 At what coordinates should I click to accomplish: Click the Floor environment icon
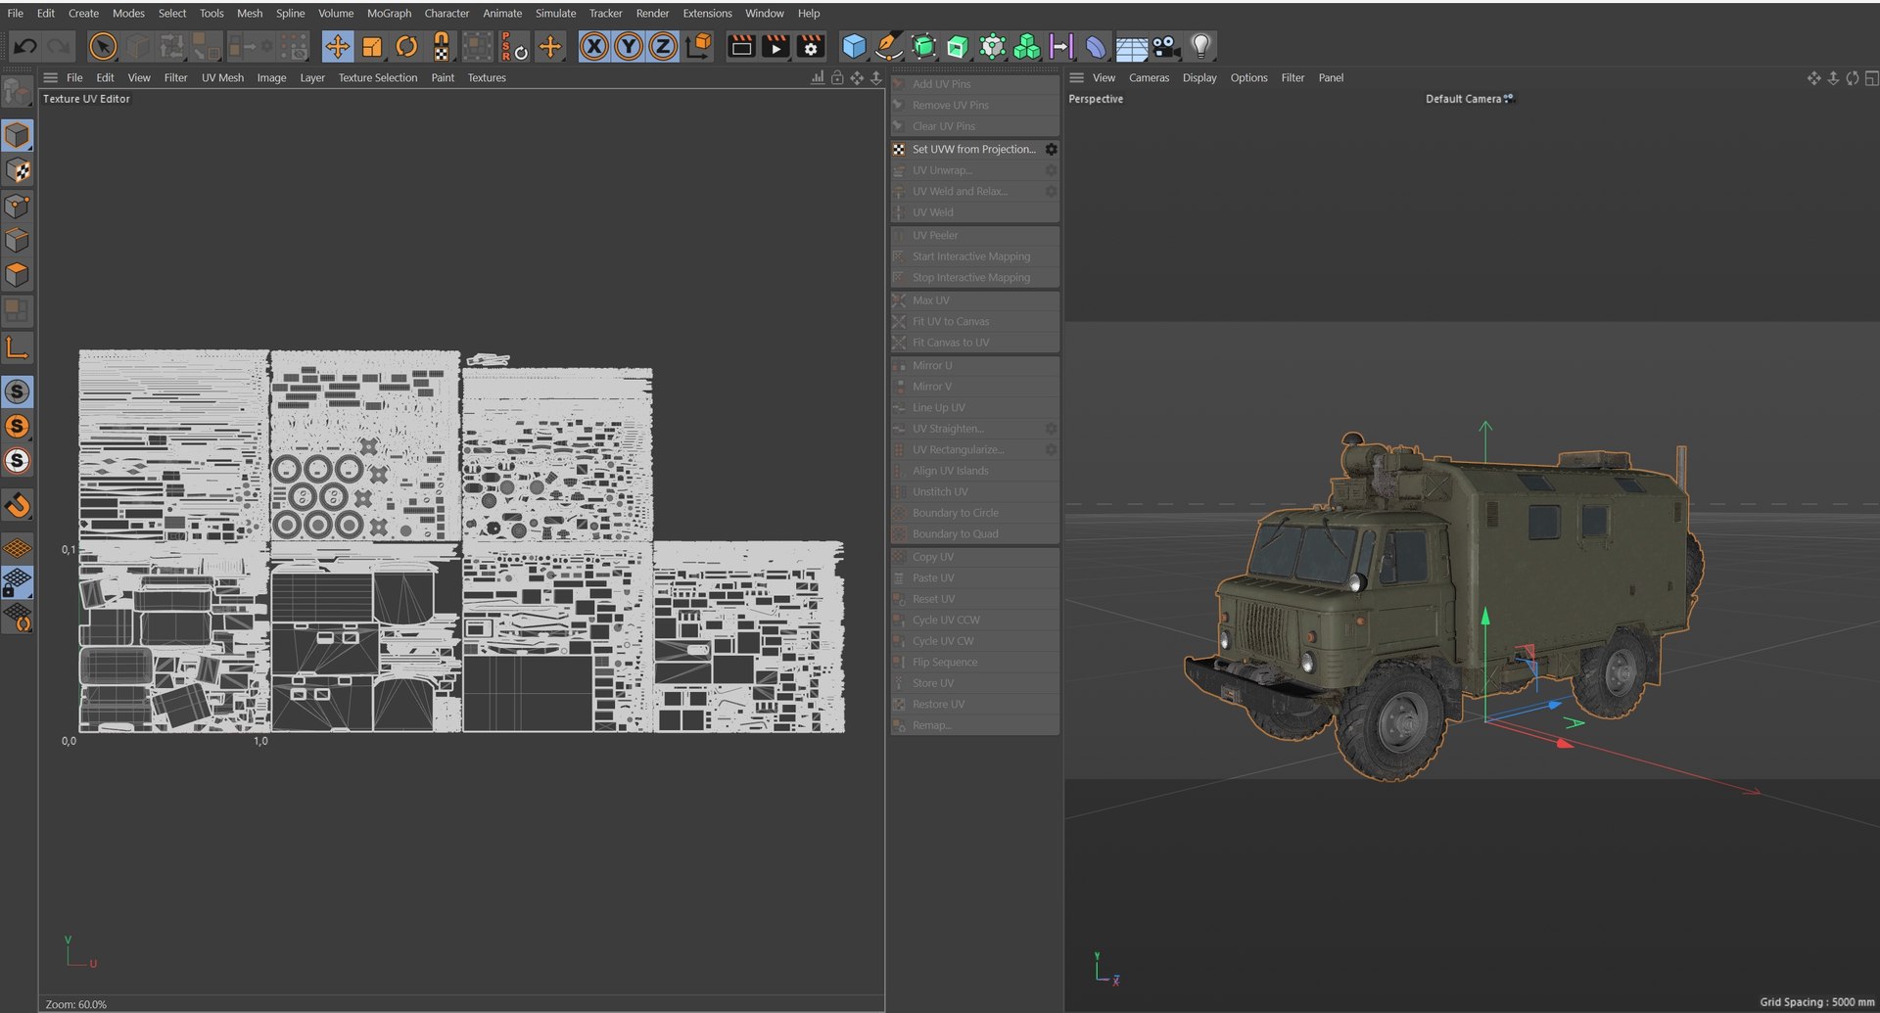click(x=1131, y=46)
